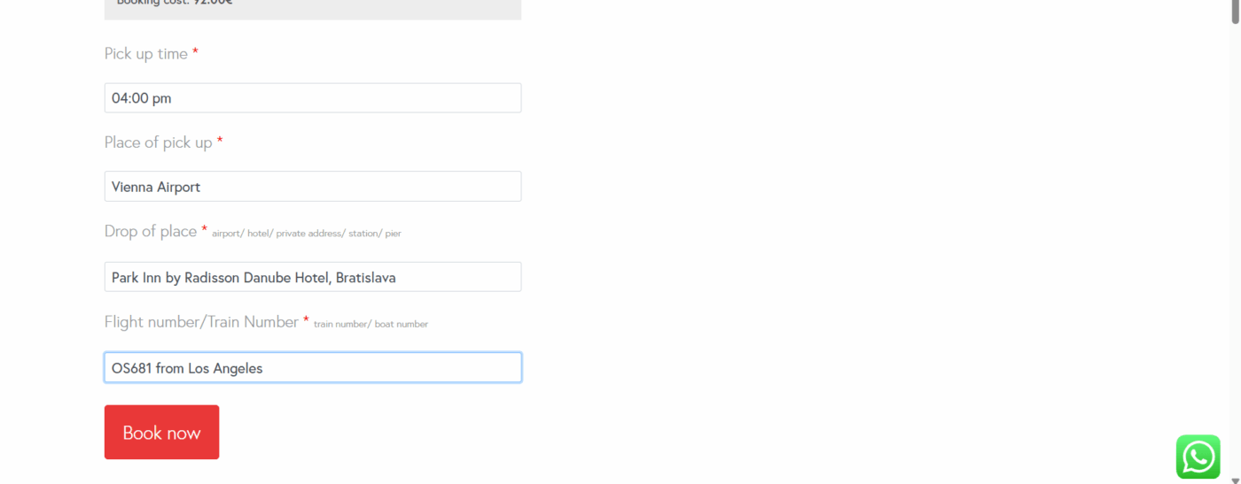Image resolution: width=1241 pixels, height=484 pixels.
Task: Click the "train number/ boat number" hint
Action: point(371,324)
